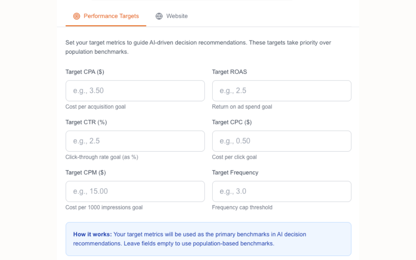Click the 'Click-through rate goal' helper text
Screen dimensions: 416x260
(x=101, y=157)
